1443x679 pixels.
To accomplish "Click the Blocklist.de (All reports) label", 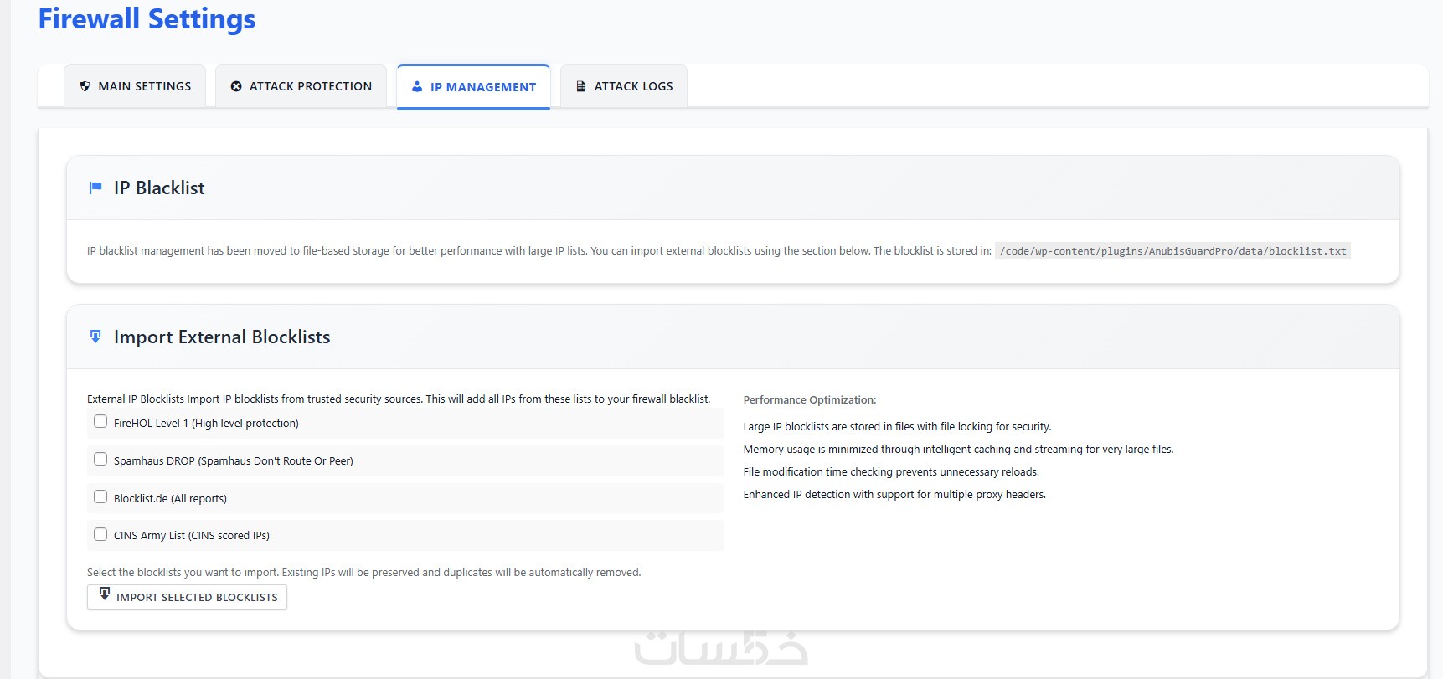I will (x=170, y=499).
